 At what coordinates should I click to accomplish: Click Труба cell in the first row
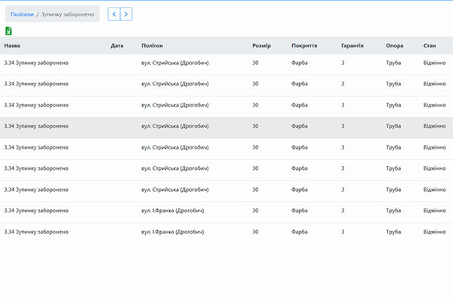[x=393, y=63]
